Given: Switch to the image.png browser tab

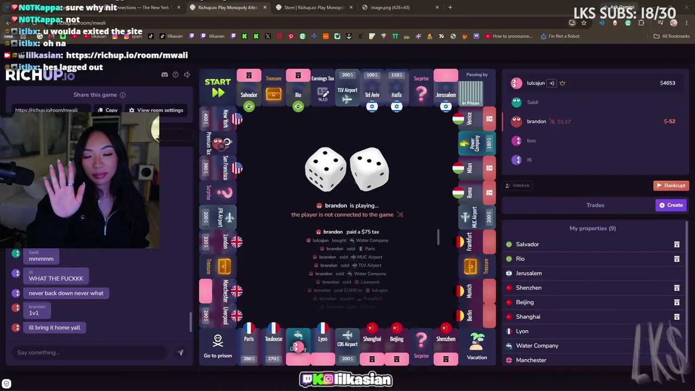Looking at the screenshot, I should click(x=399, y=8).
